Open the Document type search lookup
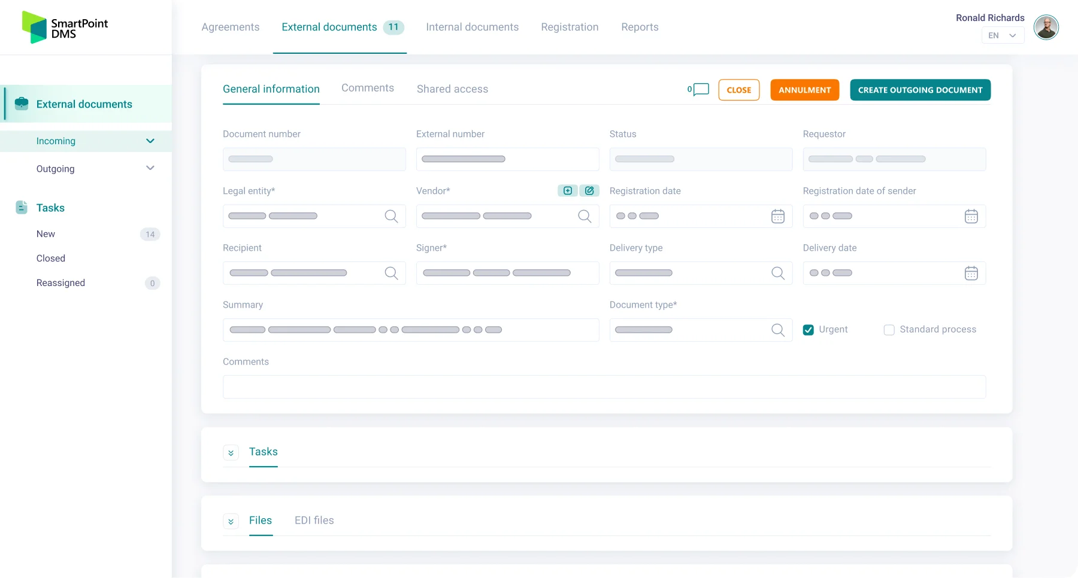1078x578 pixels. pos(778,330)
